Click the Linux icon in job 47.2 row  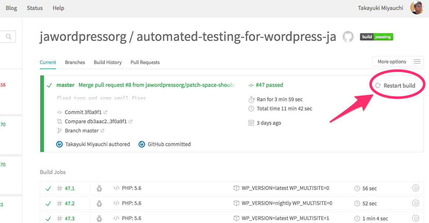coord(99,203)
